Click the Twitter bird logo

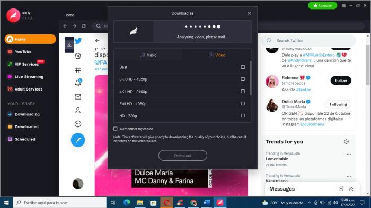[78, 41]
